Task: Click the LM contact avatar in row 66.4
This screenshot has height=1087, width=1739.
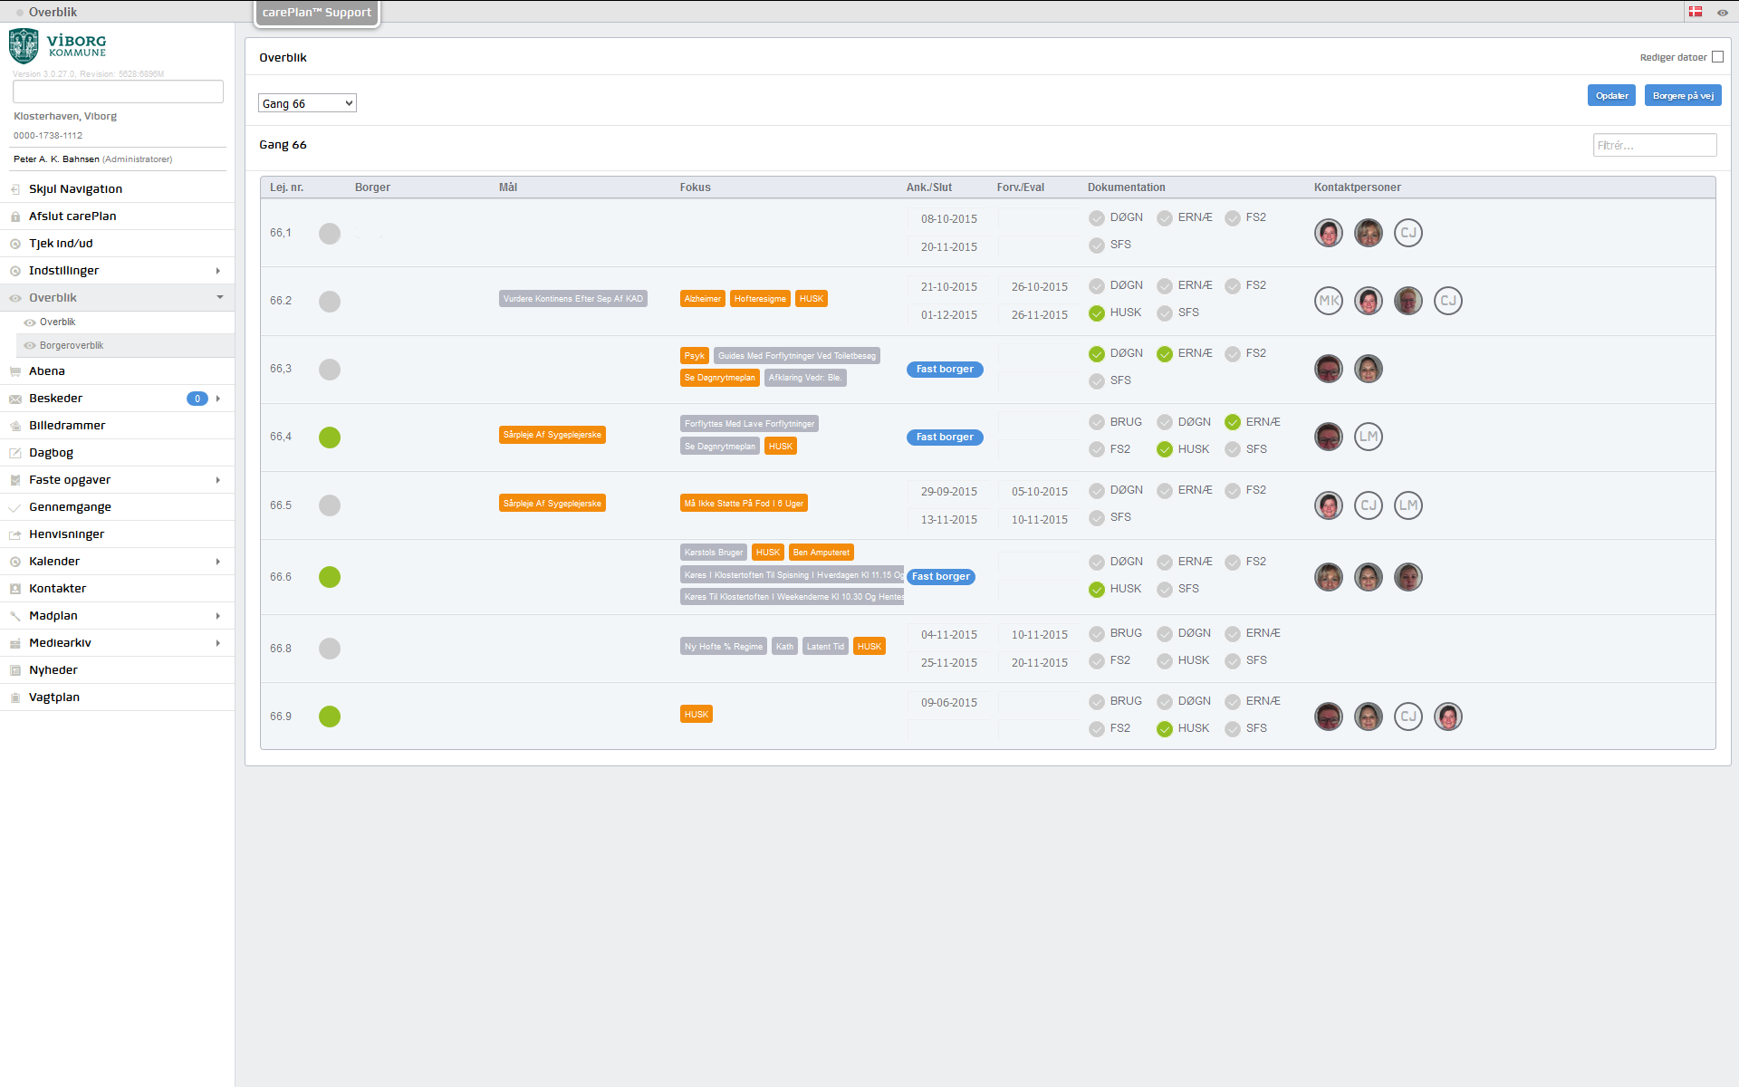Action: tap(1368, 437)
